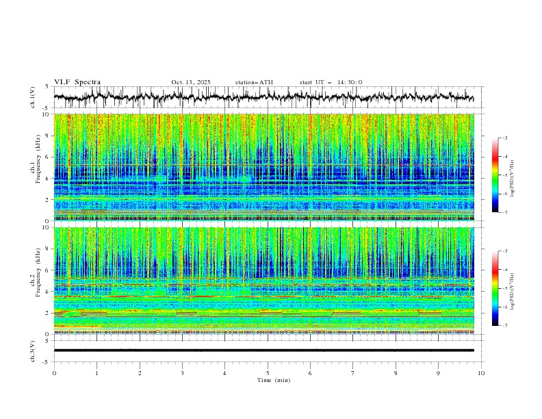Click the time axis tick label '8'
This screenshot has height=419, width=542.
click(x=396, y=373)
